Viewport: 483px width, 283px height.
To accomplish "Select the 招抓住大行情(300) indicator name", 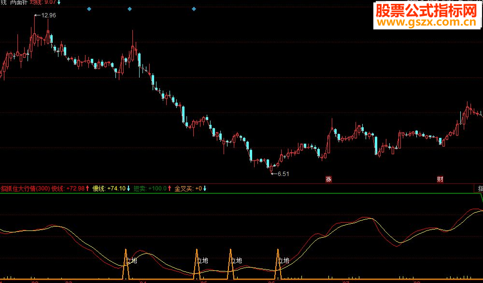I will click(25, 189).
